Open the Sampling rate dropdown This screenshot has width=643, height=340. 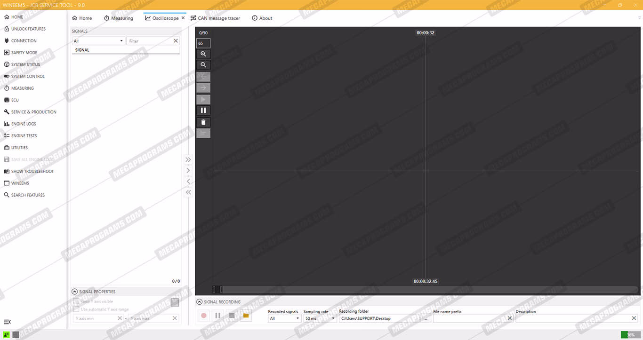pyautogui.click(x=320, y=318)
